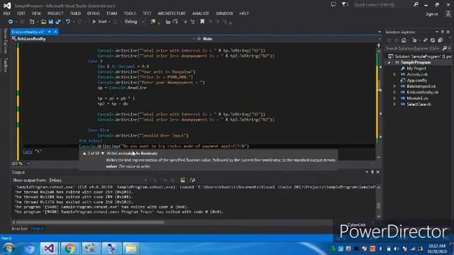Open the ARCHITECTURE menu

[172, 13]
